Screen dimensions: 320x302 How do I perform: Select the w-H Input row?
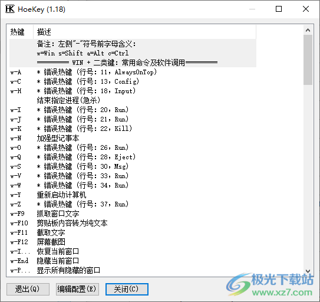133,91
